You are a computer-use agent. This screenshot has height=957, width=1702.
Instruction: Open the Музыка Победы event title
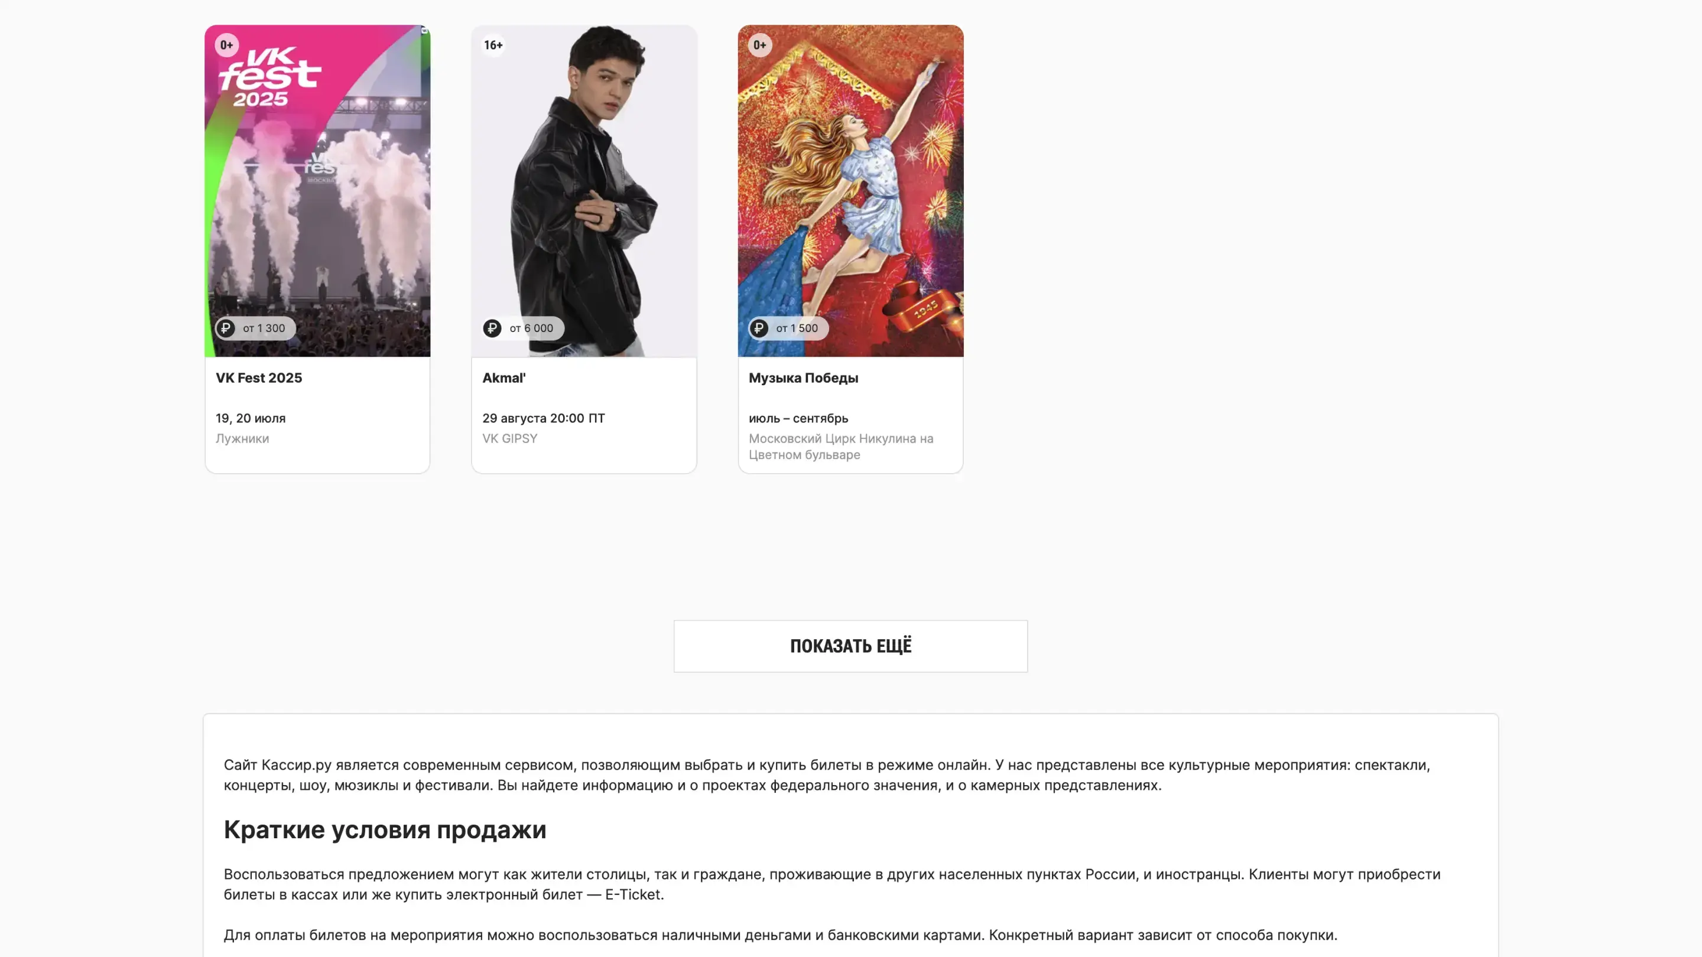pyautogui.click(x=804, y=378)
